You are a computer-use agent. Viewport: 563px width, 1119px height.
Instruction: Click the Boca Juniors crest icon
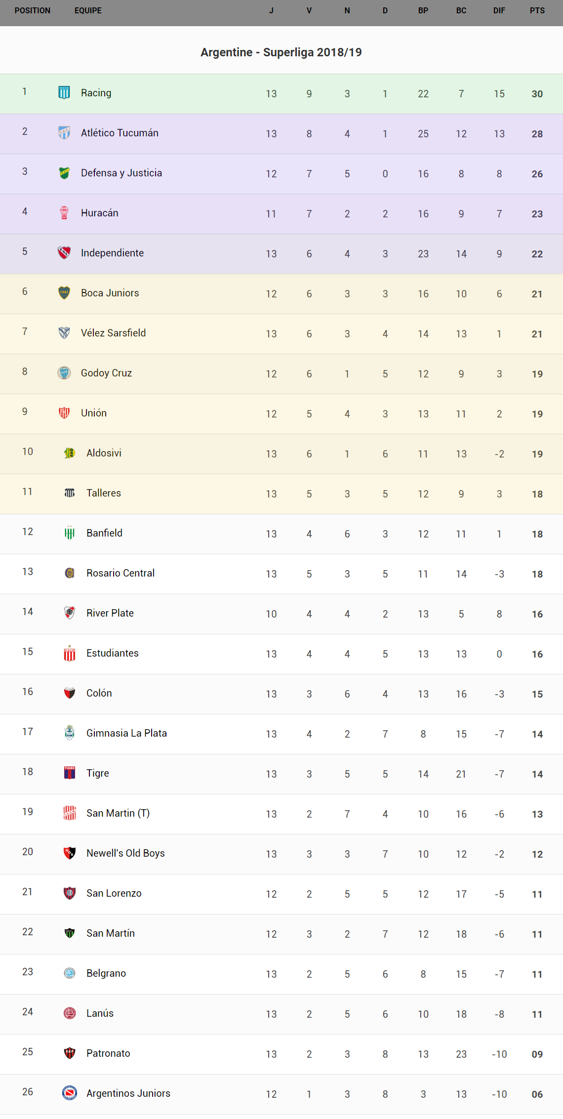pyautogui.click(x=64, y=292)
